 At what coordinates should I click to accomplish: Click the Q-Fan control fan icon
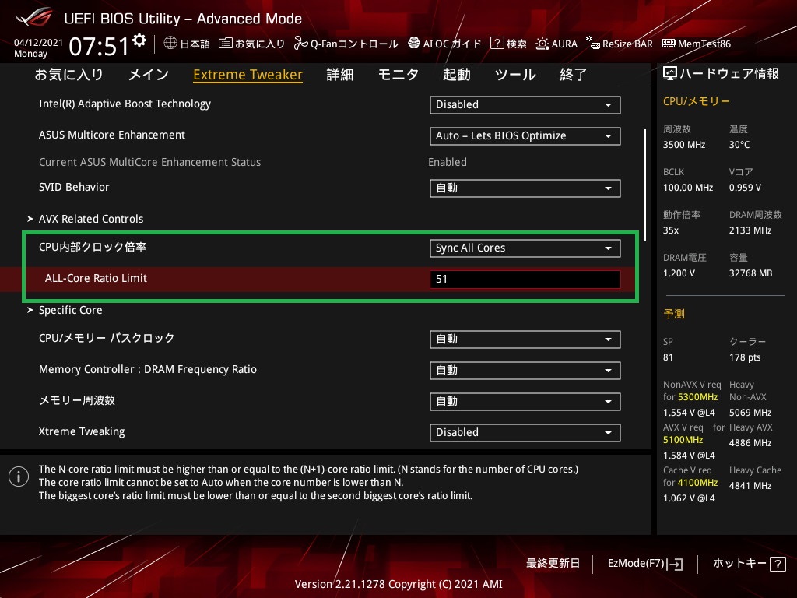tap(300, 44)
